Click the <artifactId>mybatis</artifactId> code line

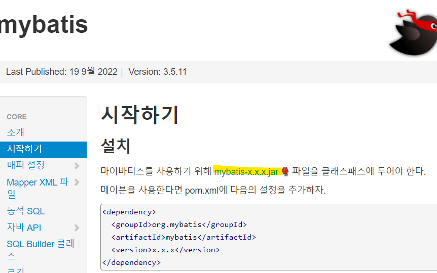coord(184,237)
